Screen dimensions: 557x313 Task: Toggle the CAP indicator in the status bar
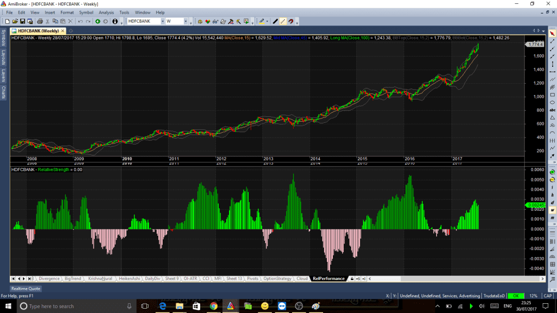(x=546, y=296)
